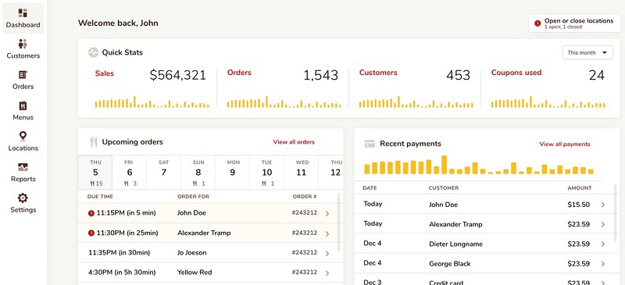Open the Reports sidebar icon

pyautogui.click(x=23, y=167)
